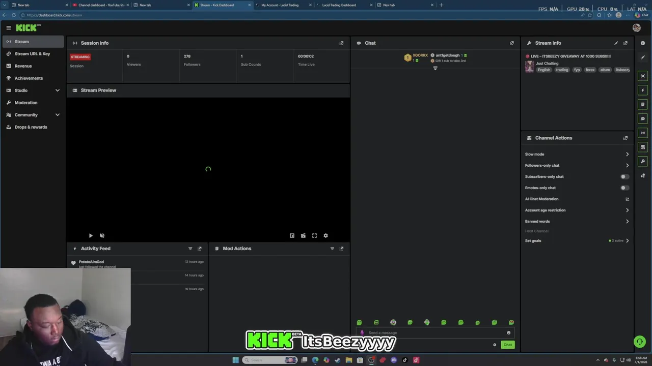Switch to My Account - Lucid Trading tab
This screenshot has width=652, height=366.
click(x=283, y=5)
